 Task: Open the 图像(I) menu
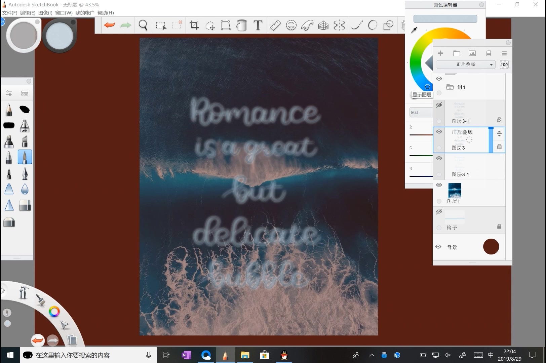[45, 13]
